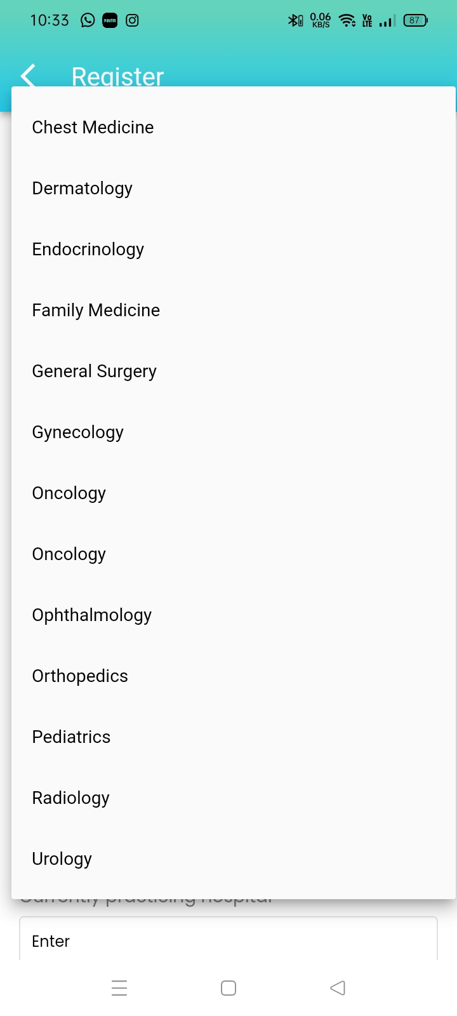457x1016 pixels.
Task: Pick Endocrinology from the dropdown
Action: click(x=88, y=249)
